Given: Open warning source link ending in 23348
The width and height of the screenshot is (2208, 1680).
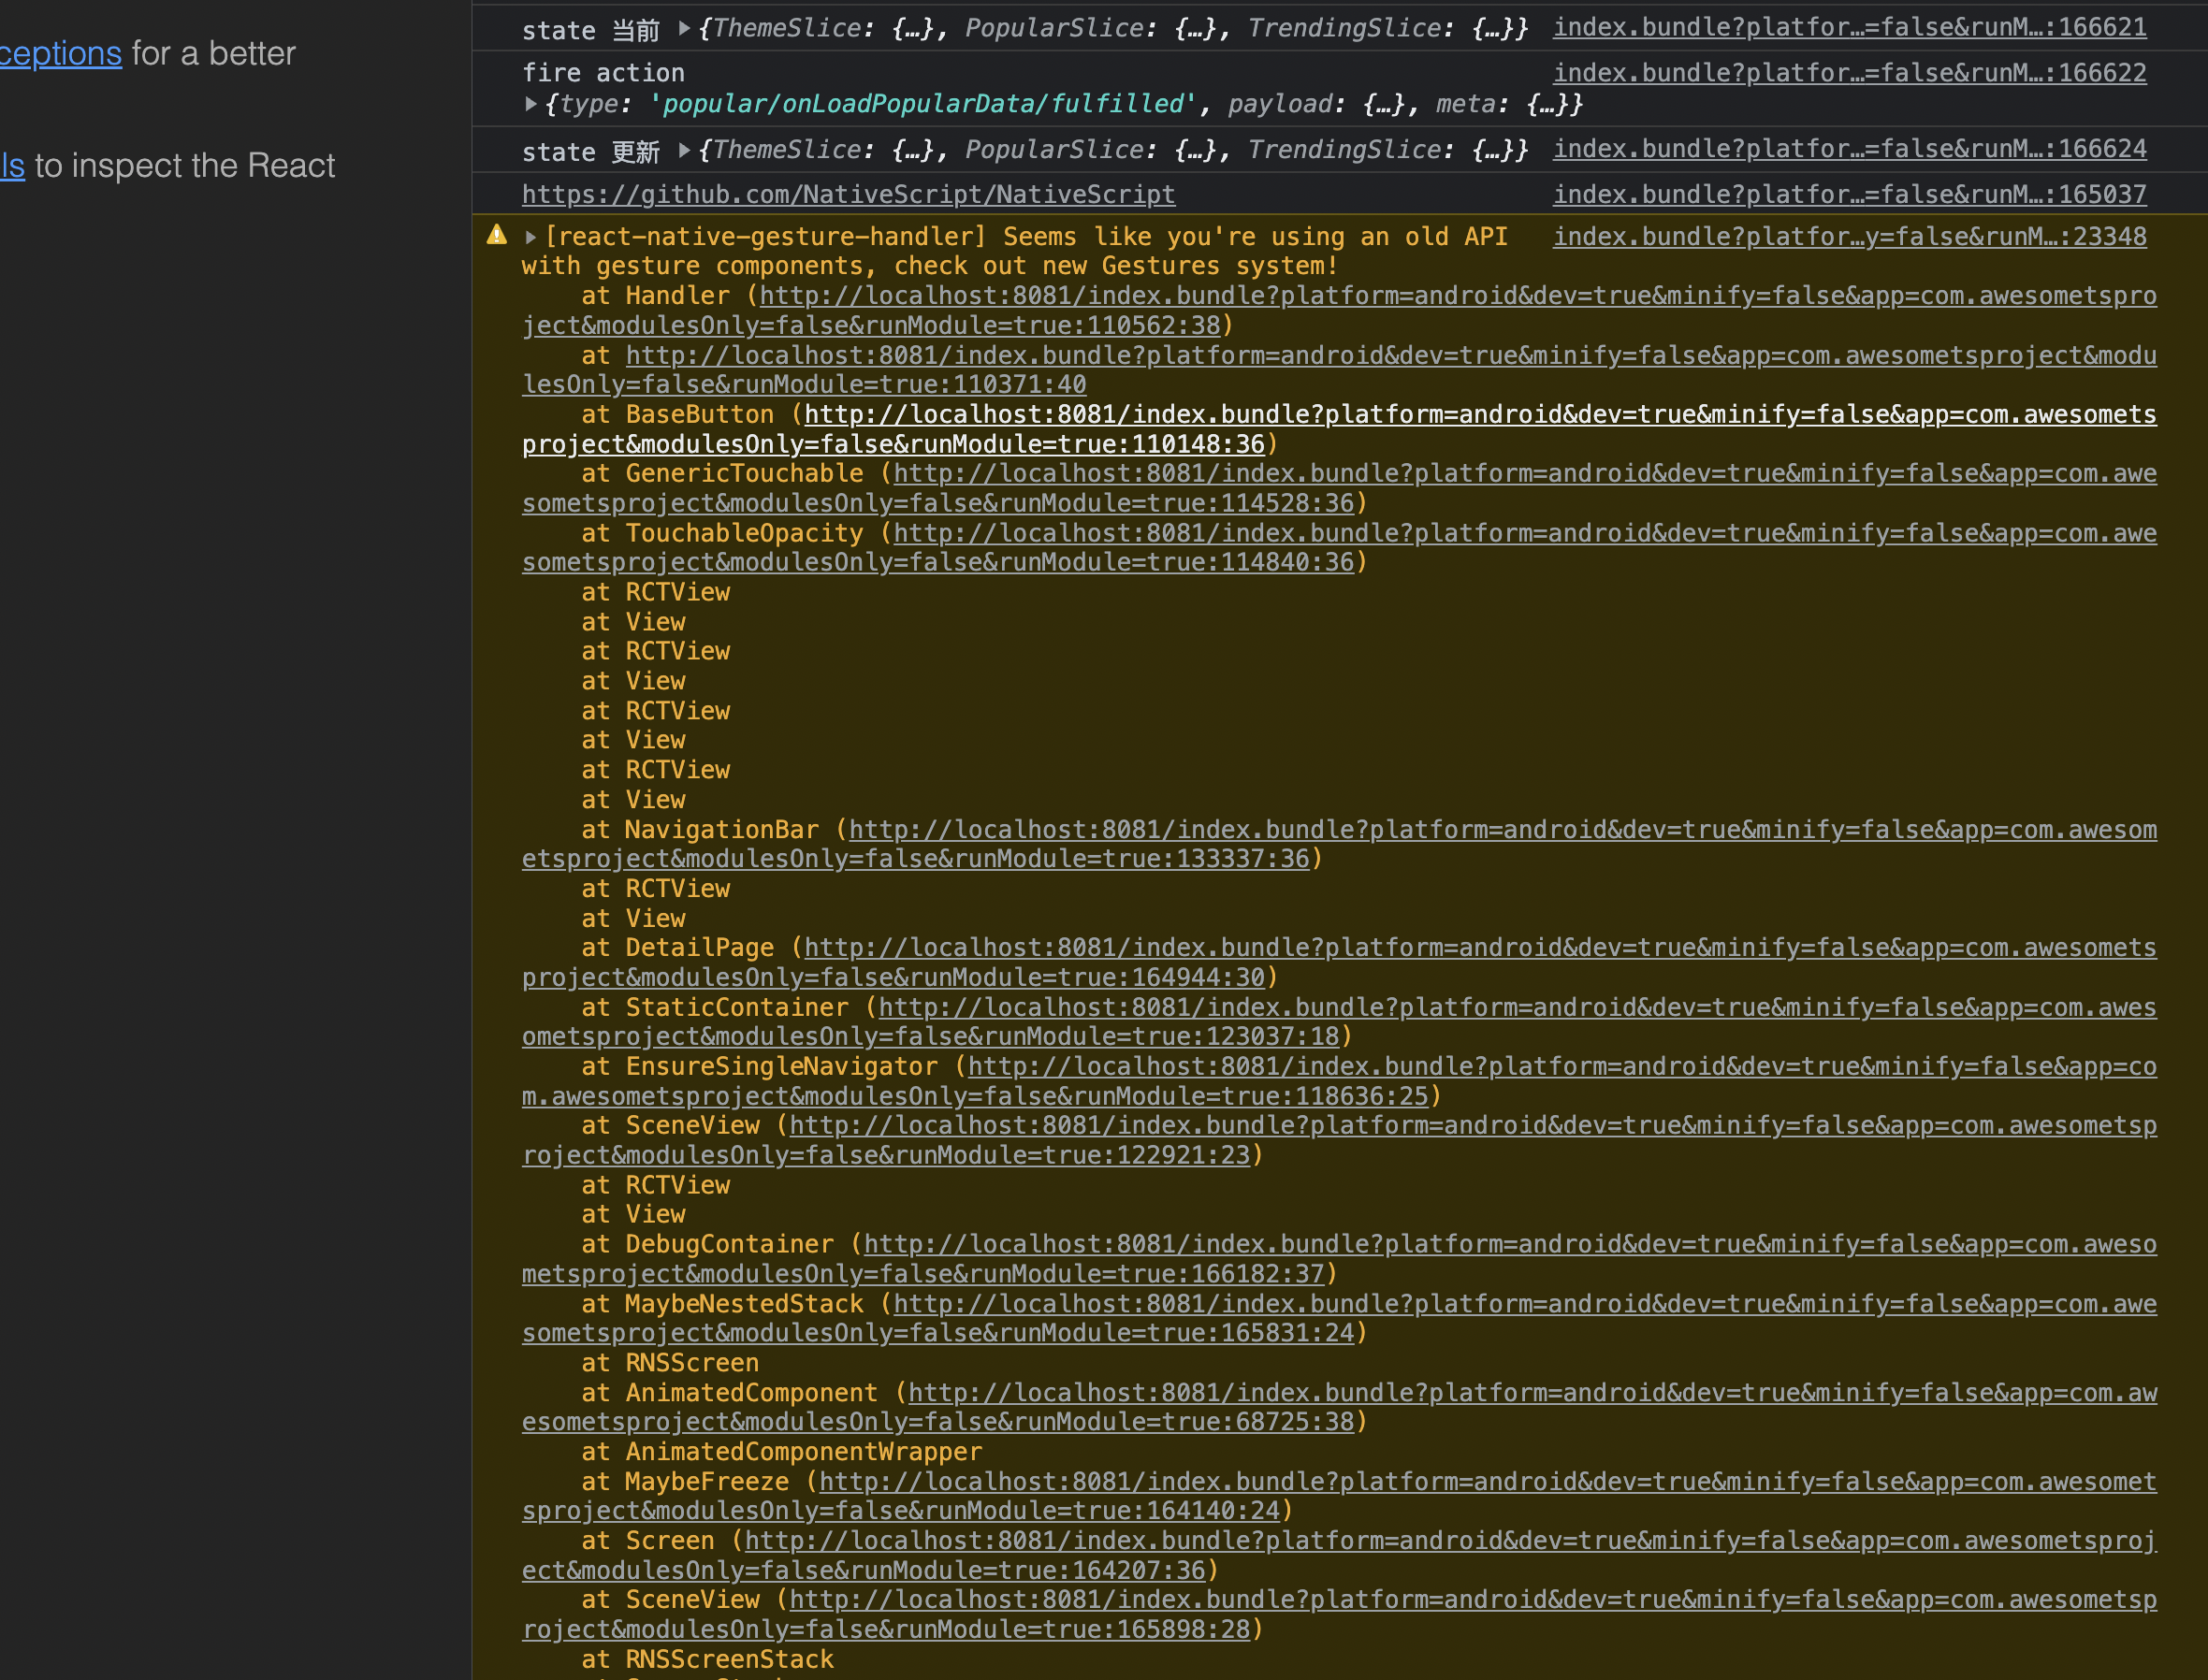Looking at the screenshot, I should pos(1849,237).
